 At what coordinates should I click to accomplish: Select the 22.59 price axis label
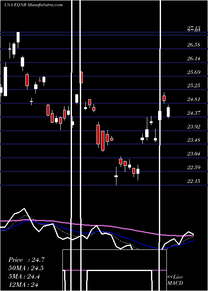[x=193, y=168]
